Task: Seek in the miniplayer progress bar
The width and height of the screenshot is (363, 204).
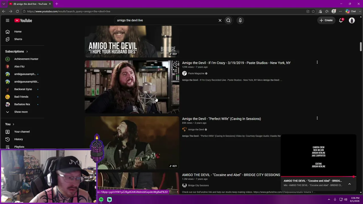Action: coord(318,177)
